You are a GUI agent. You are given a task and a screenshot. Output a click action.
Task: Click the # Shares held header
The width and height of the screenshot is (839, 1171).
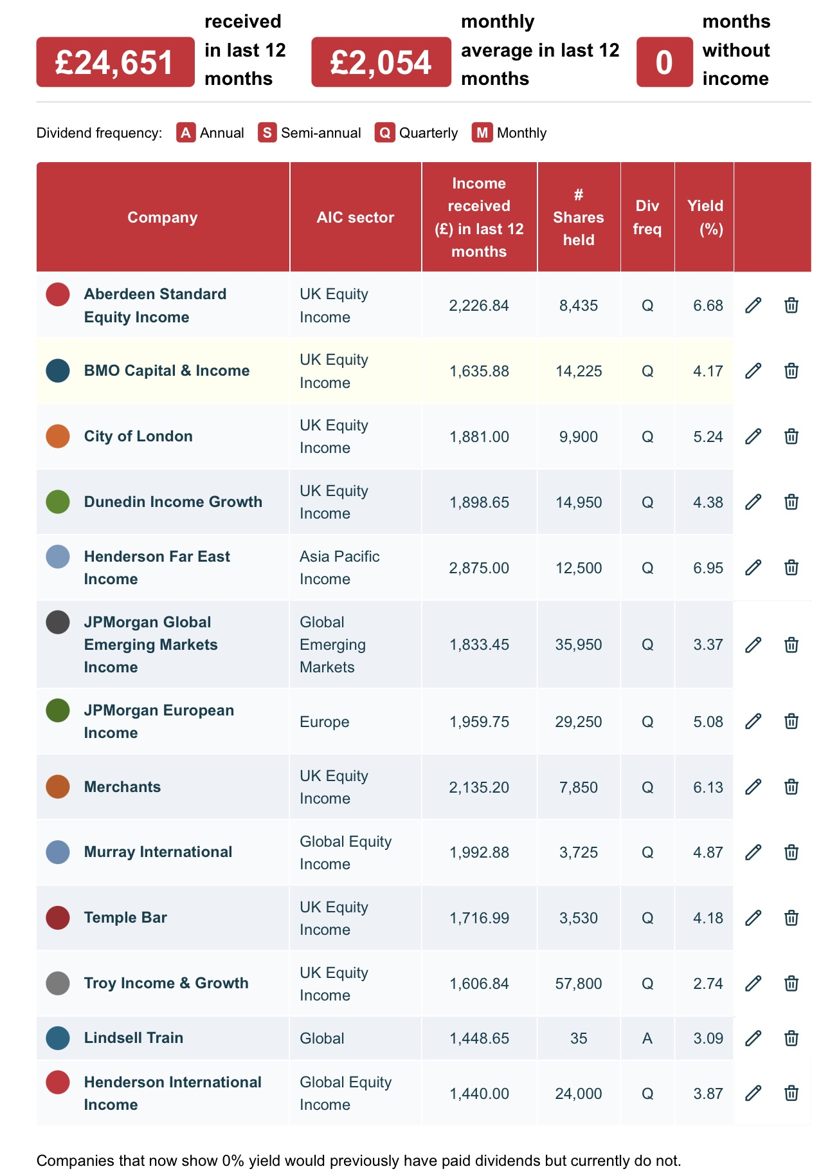tap(578, 217)
